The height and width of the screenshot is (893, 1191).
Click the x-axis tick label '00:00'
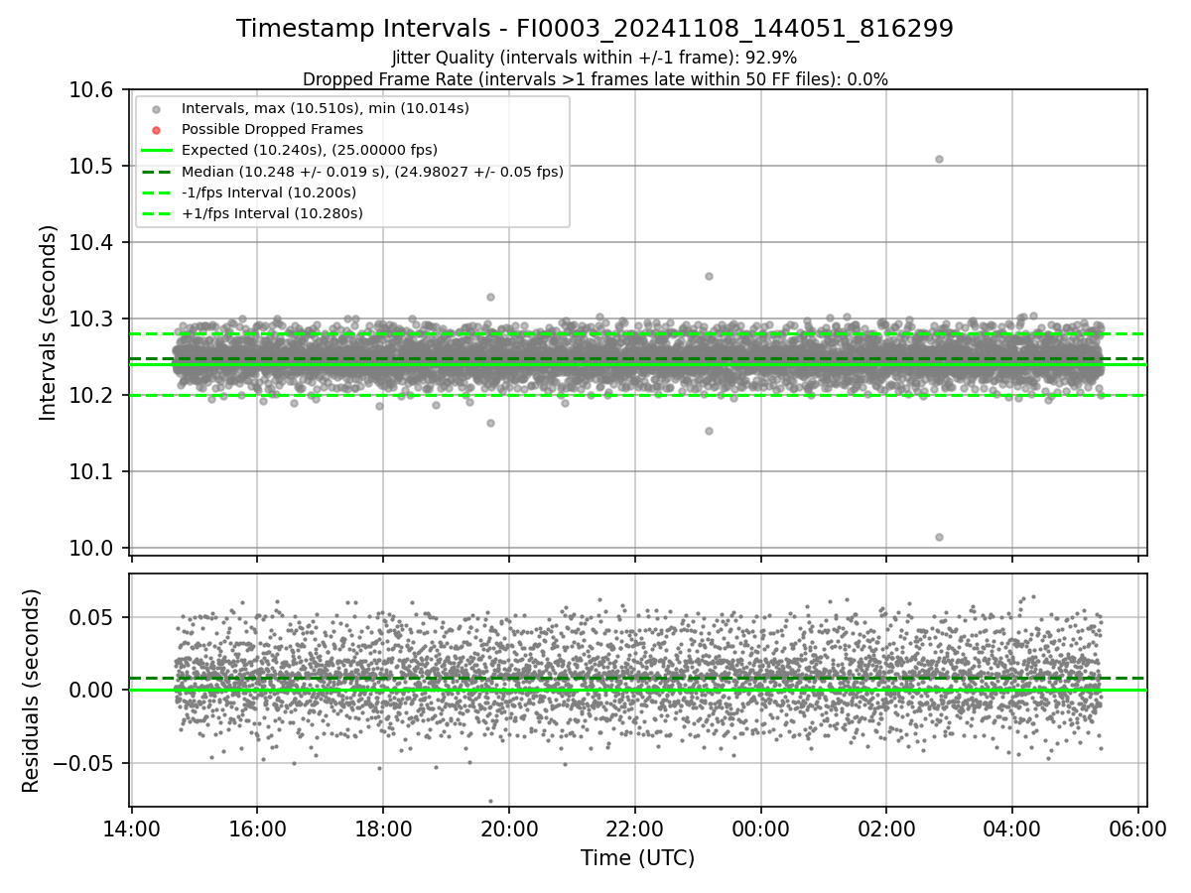point(760,827)
